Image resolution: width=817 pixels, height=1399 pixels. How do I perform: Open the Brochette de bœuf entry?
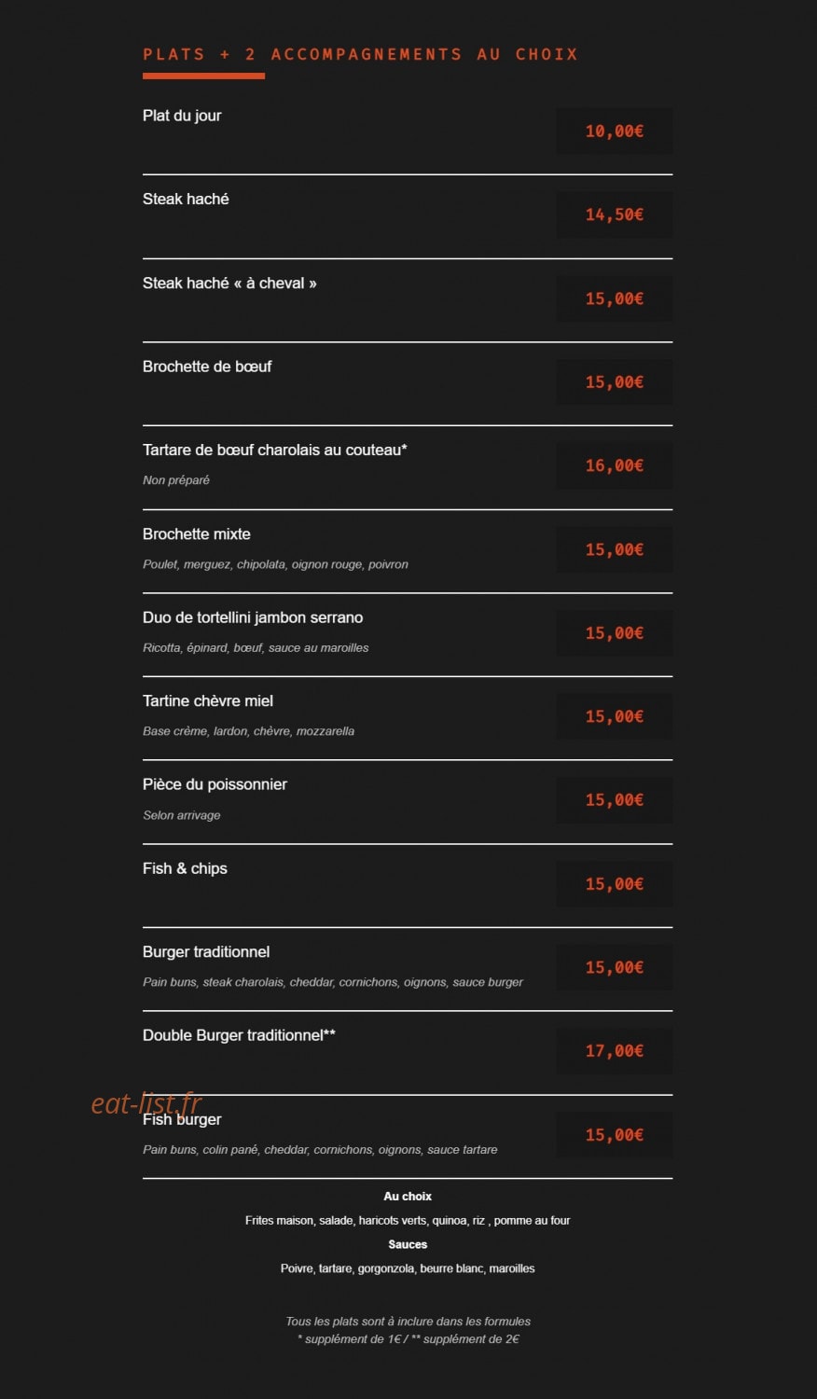[207, 367]
